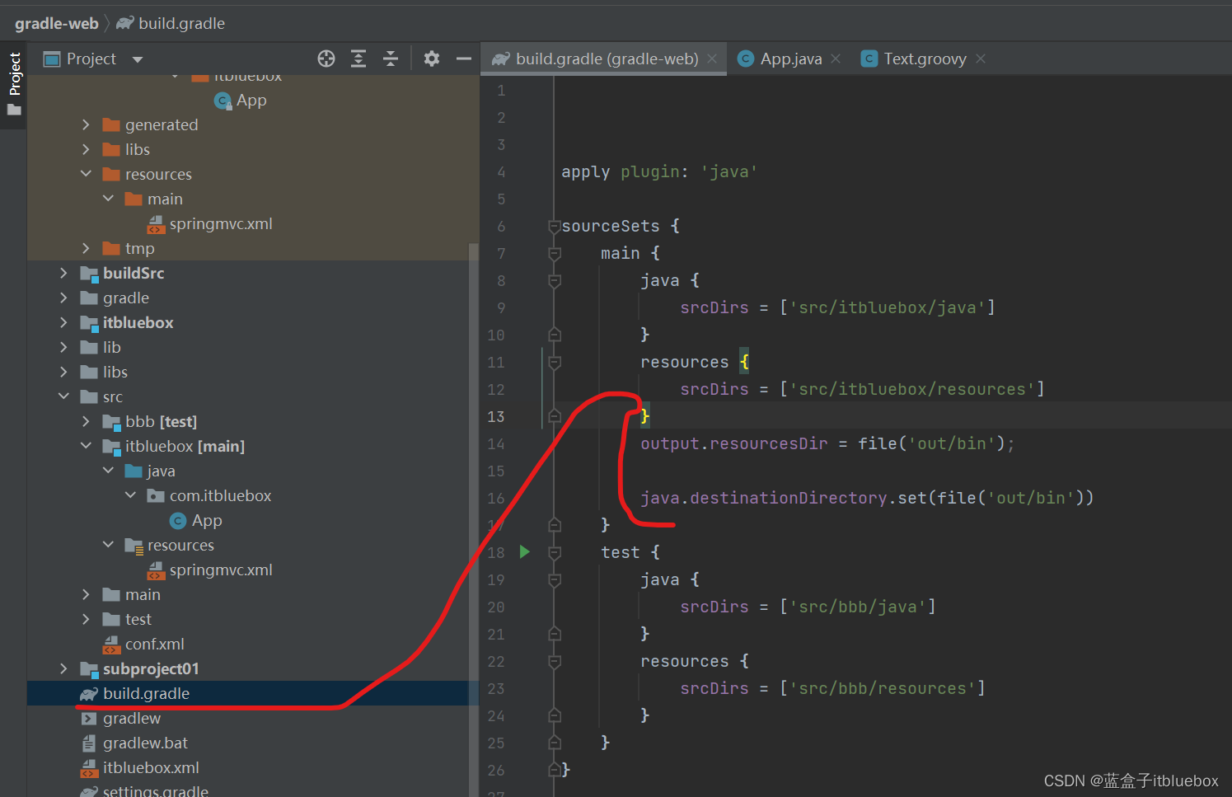Screen dimensions: 1232x797
Task: Collapse the src folder
Action: [x=63, y=396]
